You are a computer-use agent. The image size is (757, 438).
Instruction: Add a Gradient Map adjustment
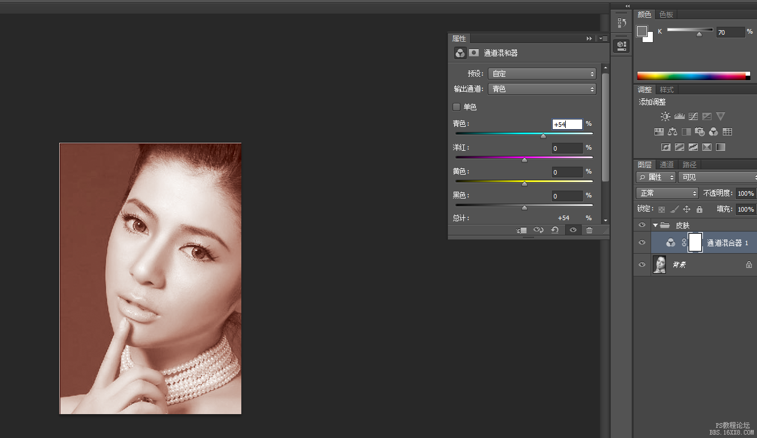[721, 147]
